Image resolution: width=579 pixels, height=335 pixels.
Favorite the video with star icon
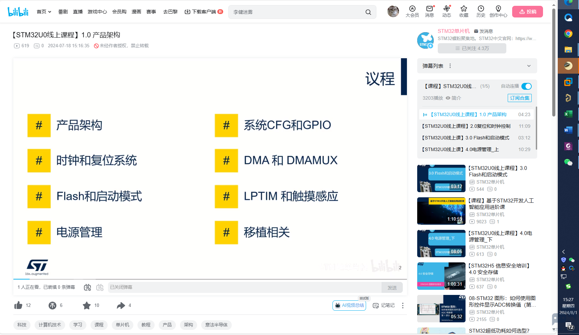coord(87,305)
